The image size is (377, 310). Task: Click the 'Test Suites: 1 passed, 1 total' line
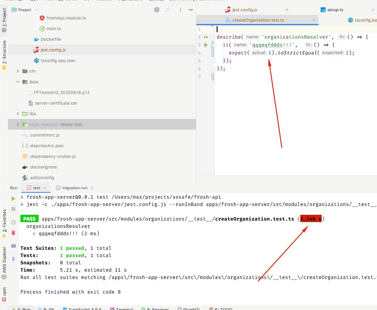[x=66, y=248]
